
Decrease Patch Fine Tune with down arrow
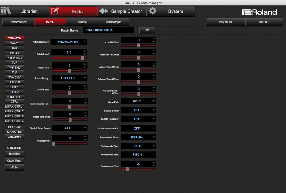point(86,116)
